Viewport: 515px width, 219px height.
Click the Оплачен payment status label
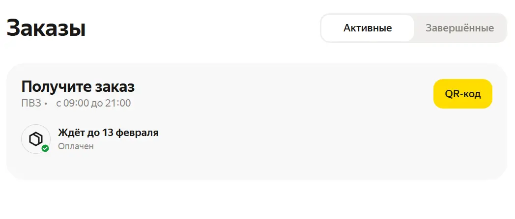pyautogui.click(x=76, y=146)
